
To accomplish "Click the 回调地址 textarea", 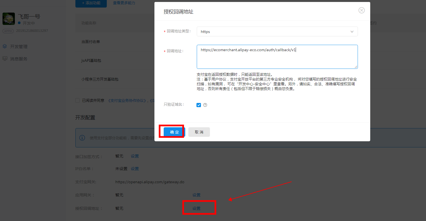I will click(277, 57).
